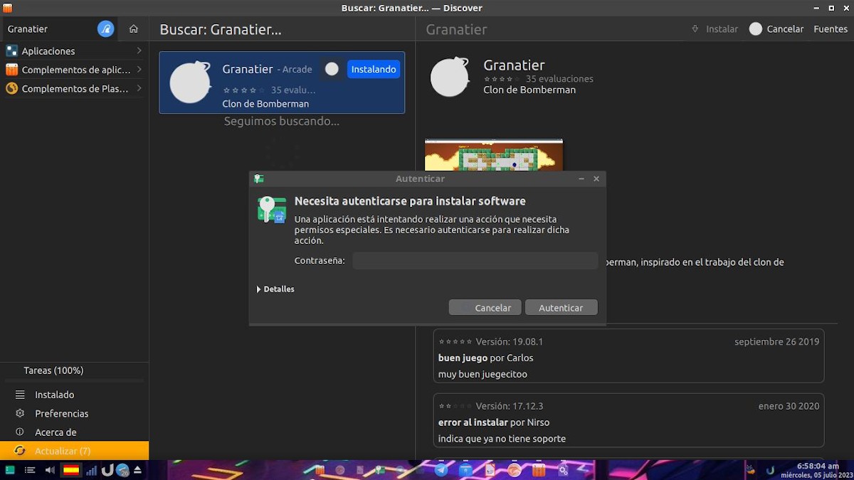Click the search clear icon beside Granatier
This screenshot has width=854, height=480.
point(105,29)
